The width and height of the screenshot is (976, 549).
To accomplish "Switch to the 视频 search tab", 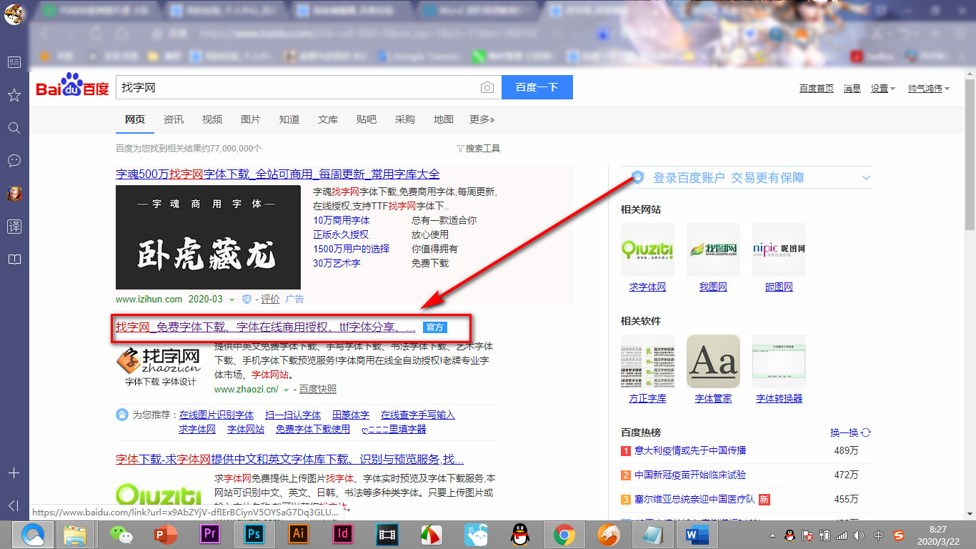I will coord(212,119).
